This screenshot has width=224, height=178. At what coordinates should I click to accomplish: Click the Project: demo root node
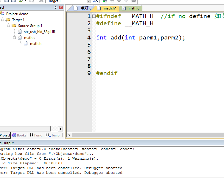(x=17, y=14)
